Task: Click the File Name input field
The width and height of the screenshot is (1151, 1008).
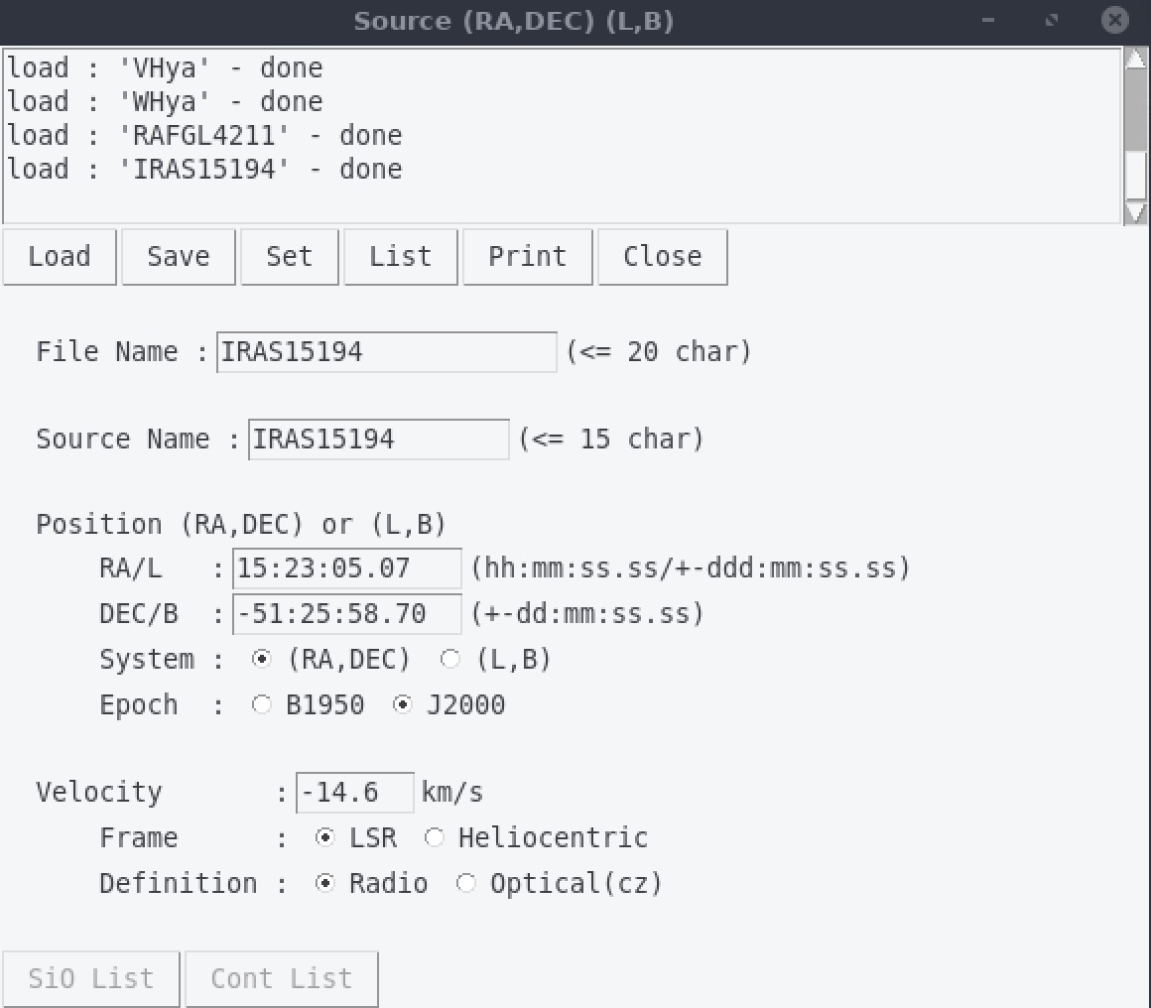Action: pyautogui.click(x=386, y=352)
